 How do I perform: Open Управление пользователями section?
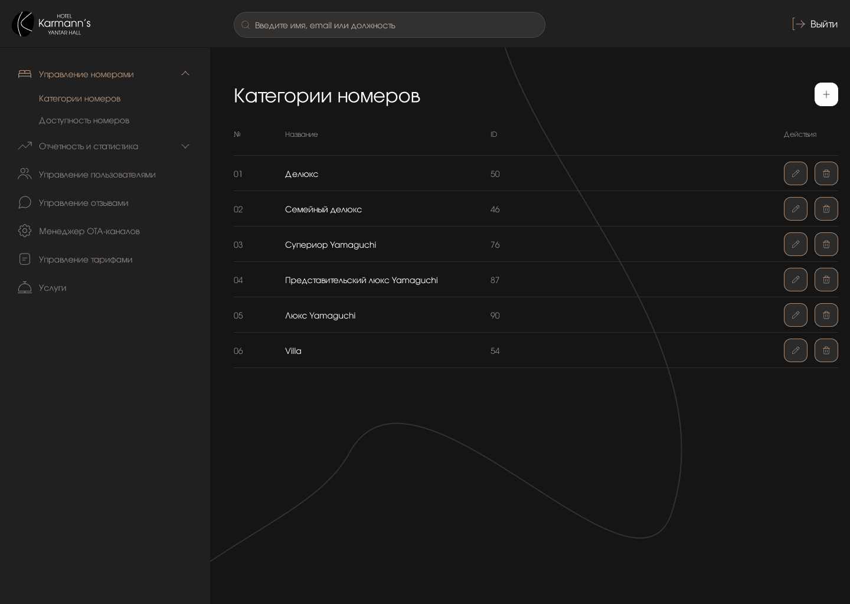[x=97, y=175]
